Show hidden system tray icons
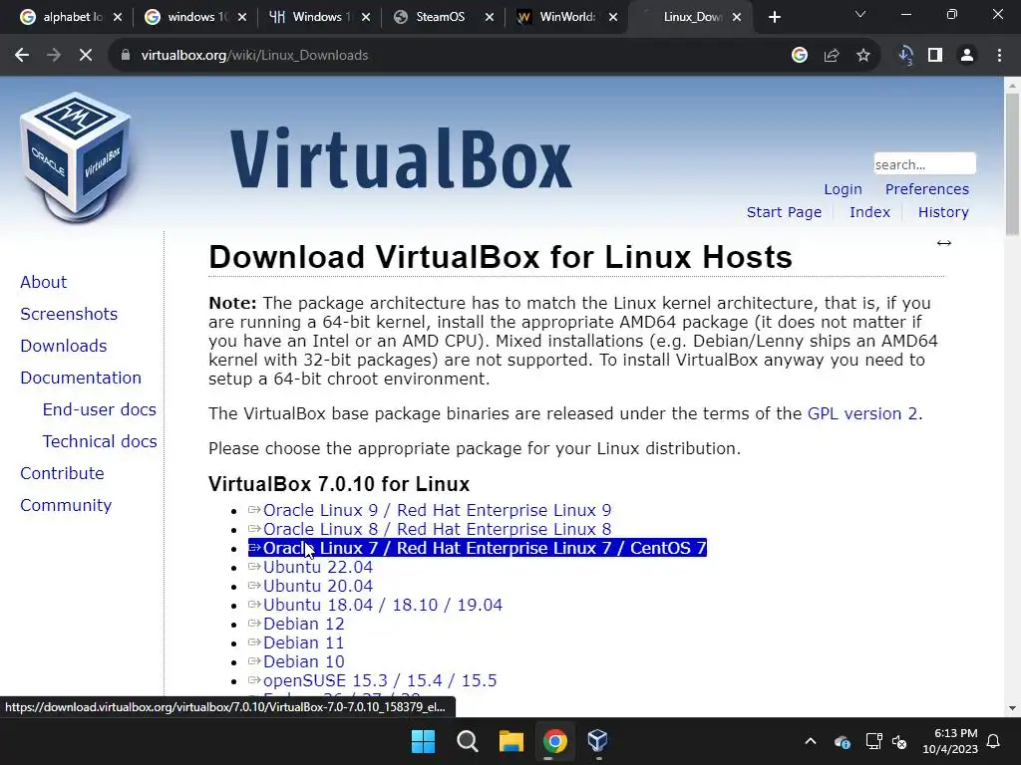The height and width of the screenshot is (765, 1021). coord(811,741)
